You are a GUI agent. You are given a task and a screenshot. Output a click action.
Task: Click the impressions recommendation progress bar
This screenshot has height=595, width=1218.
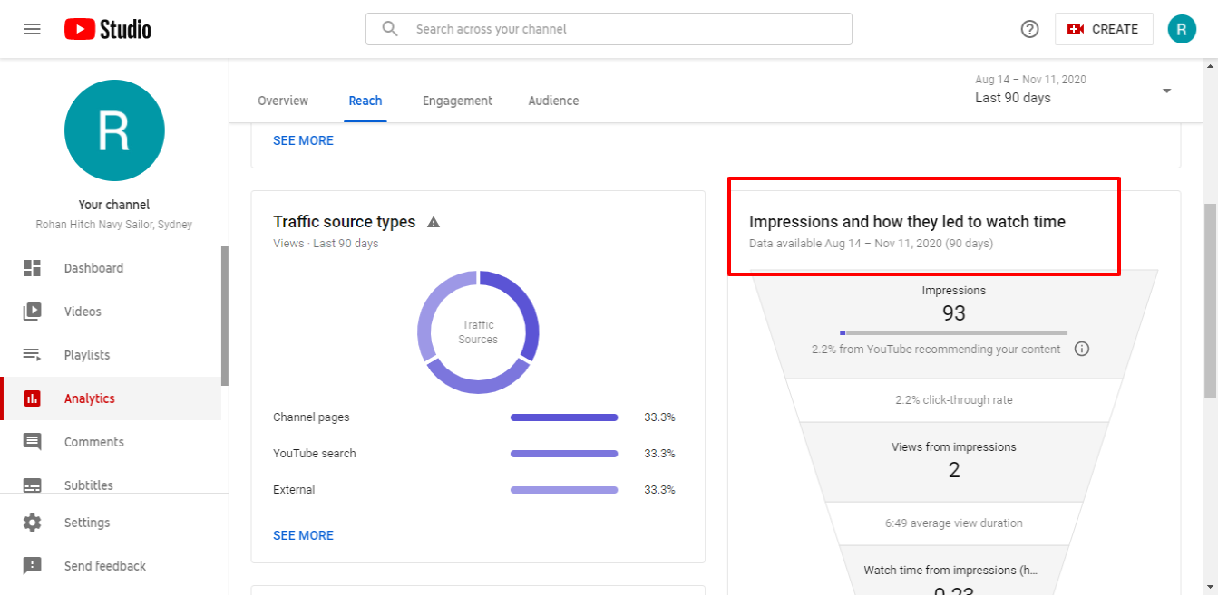pos(953,333)
